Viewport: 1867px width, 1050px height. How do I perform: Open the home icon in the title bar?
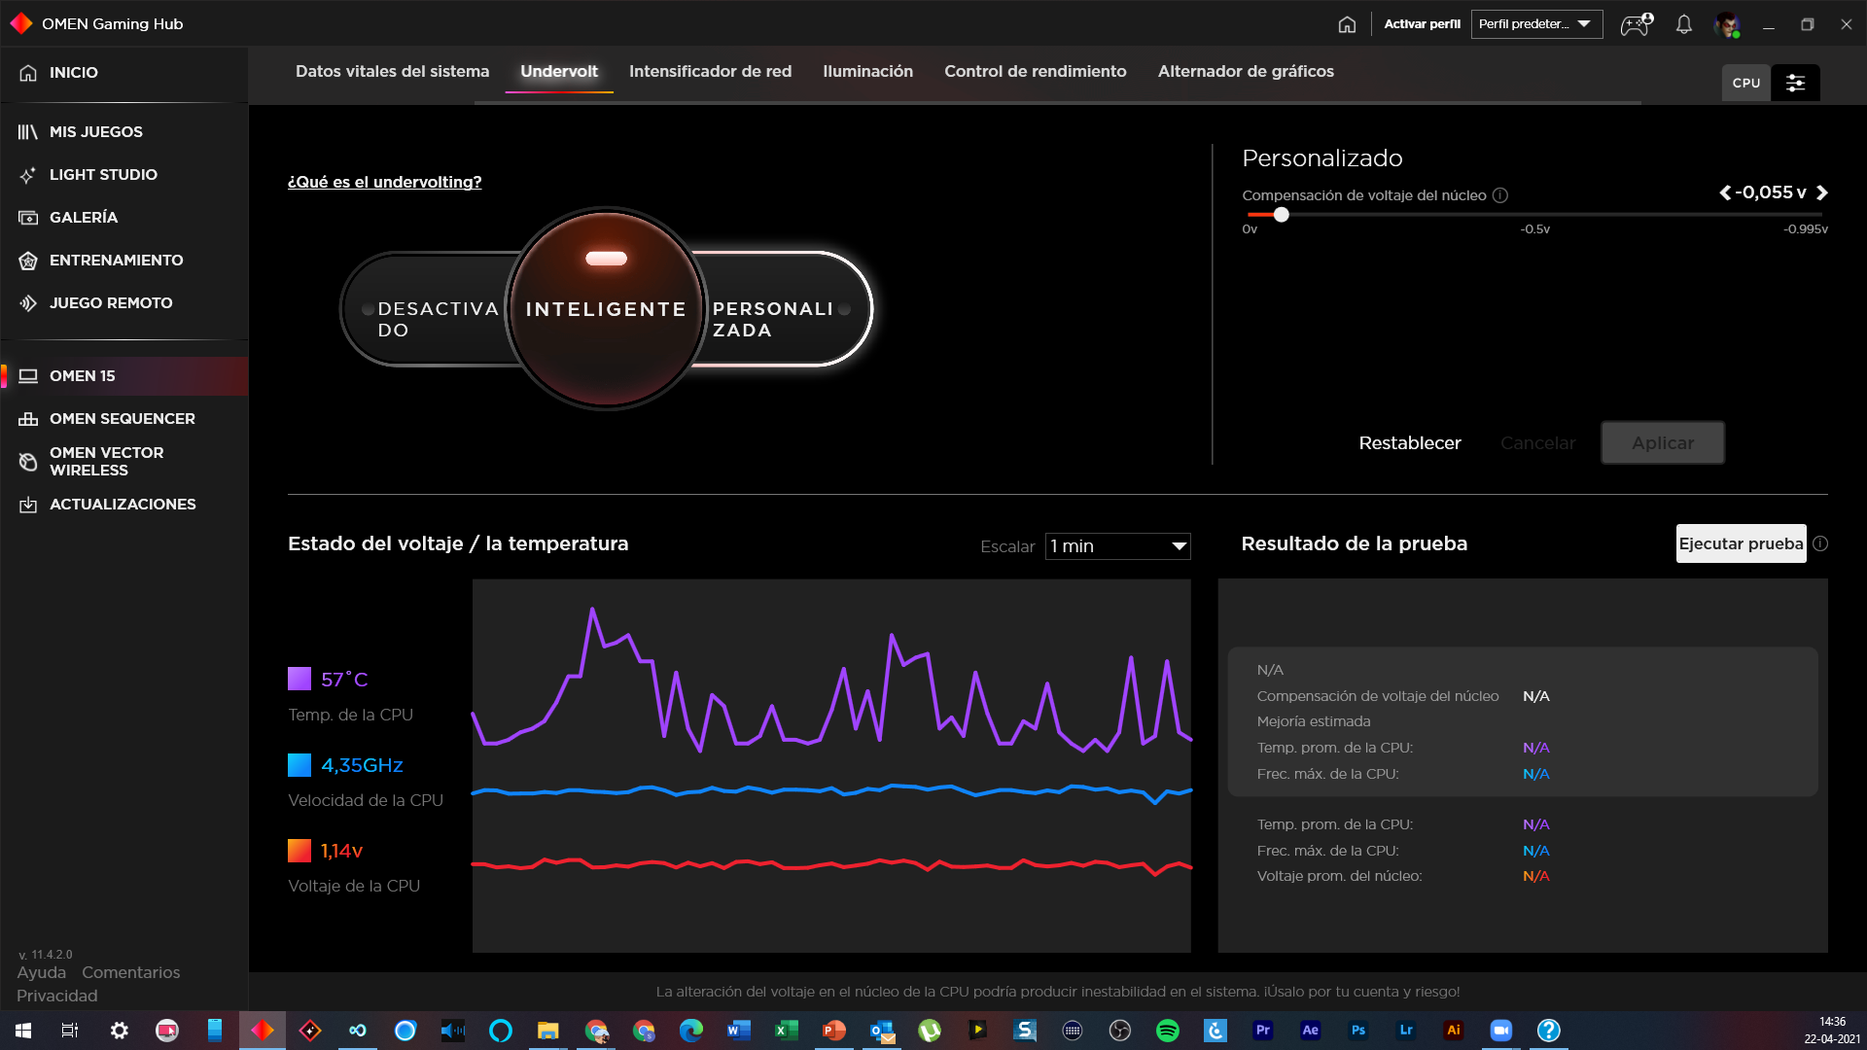[x=1347, y=24]
